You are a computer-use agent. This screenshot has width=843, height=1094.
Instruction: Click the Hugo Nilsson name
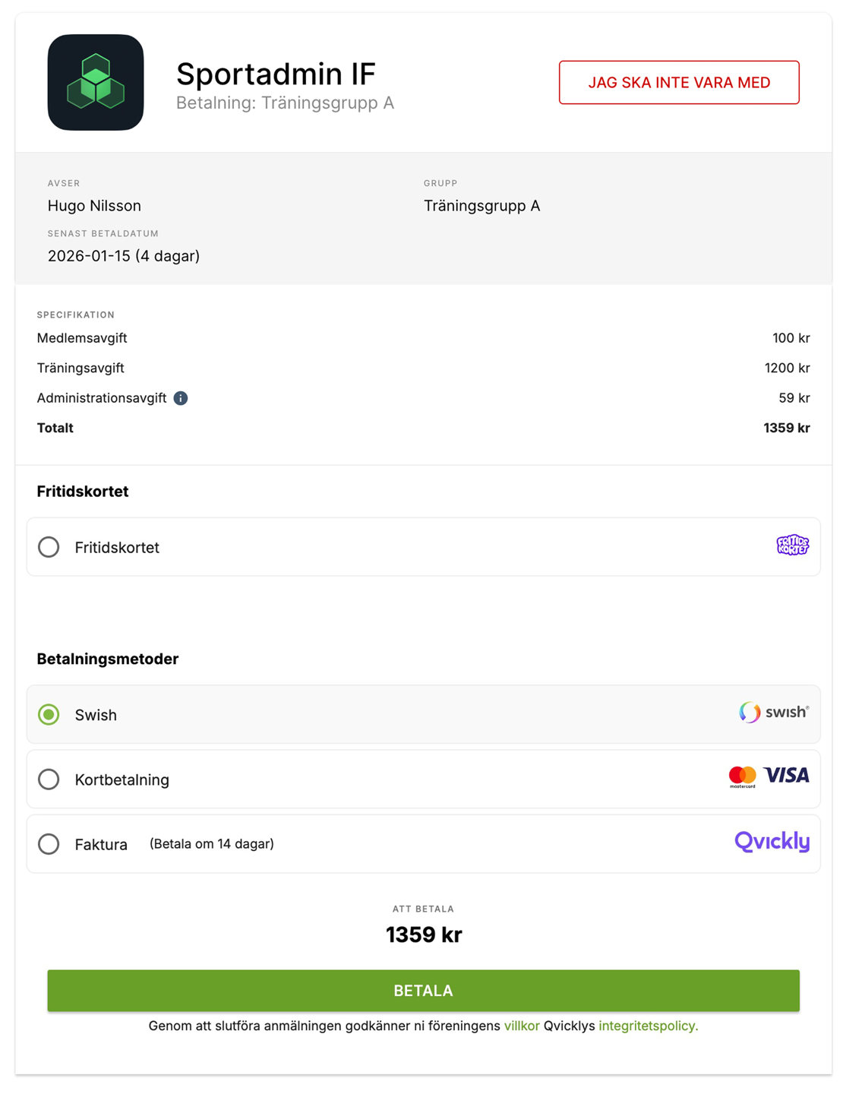[x=94, y=206]
